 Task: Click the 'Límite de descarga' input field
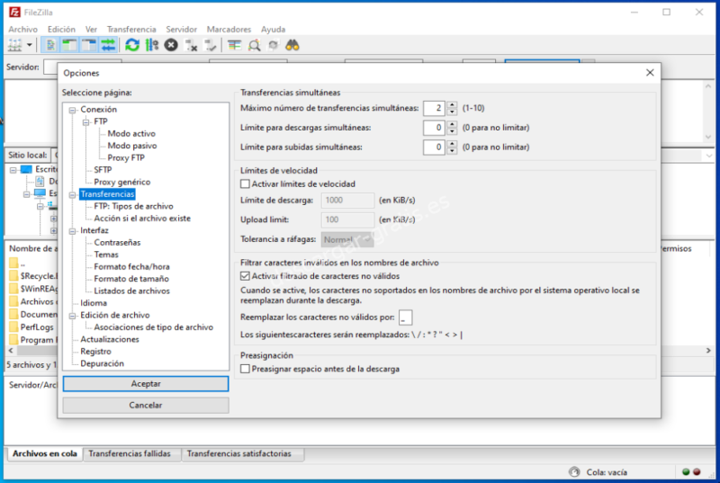point(347,200)
